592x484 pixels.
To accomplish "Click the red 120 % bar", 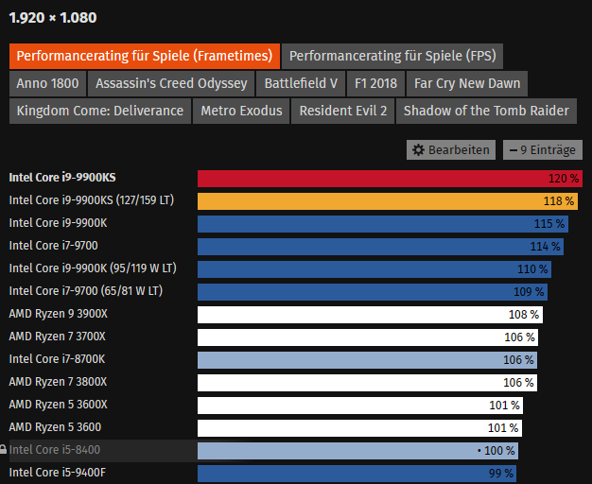I will coord(390,179).
